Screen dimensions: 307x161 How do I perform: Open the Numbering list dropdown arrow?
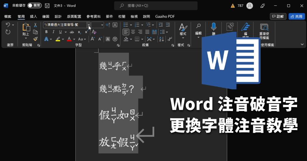click(x=142, y=25)
